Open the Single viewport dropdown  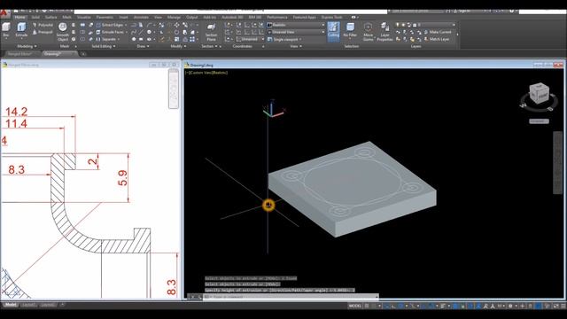(x=284, y=39)
